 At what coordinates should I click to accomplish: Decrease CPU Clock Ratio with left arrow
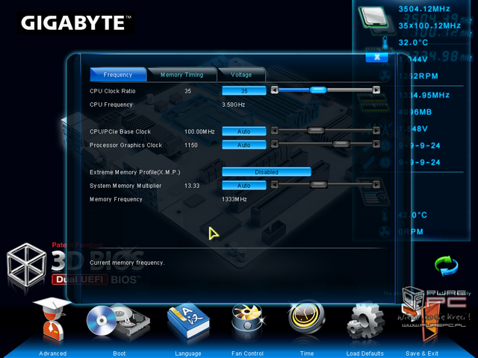pos(274,90)
